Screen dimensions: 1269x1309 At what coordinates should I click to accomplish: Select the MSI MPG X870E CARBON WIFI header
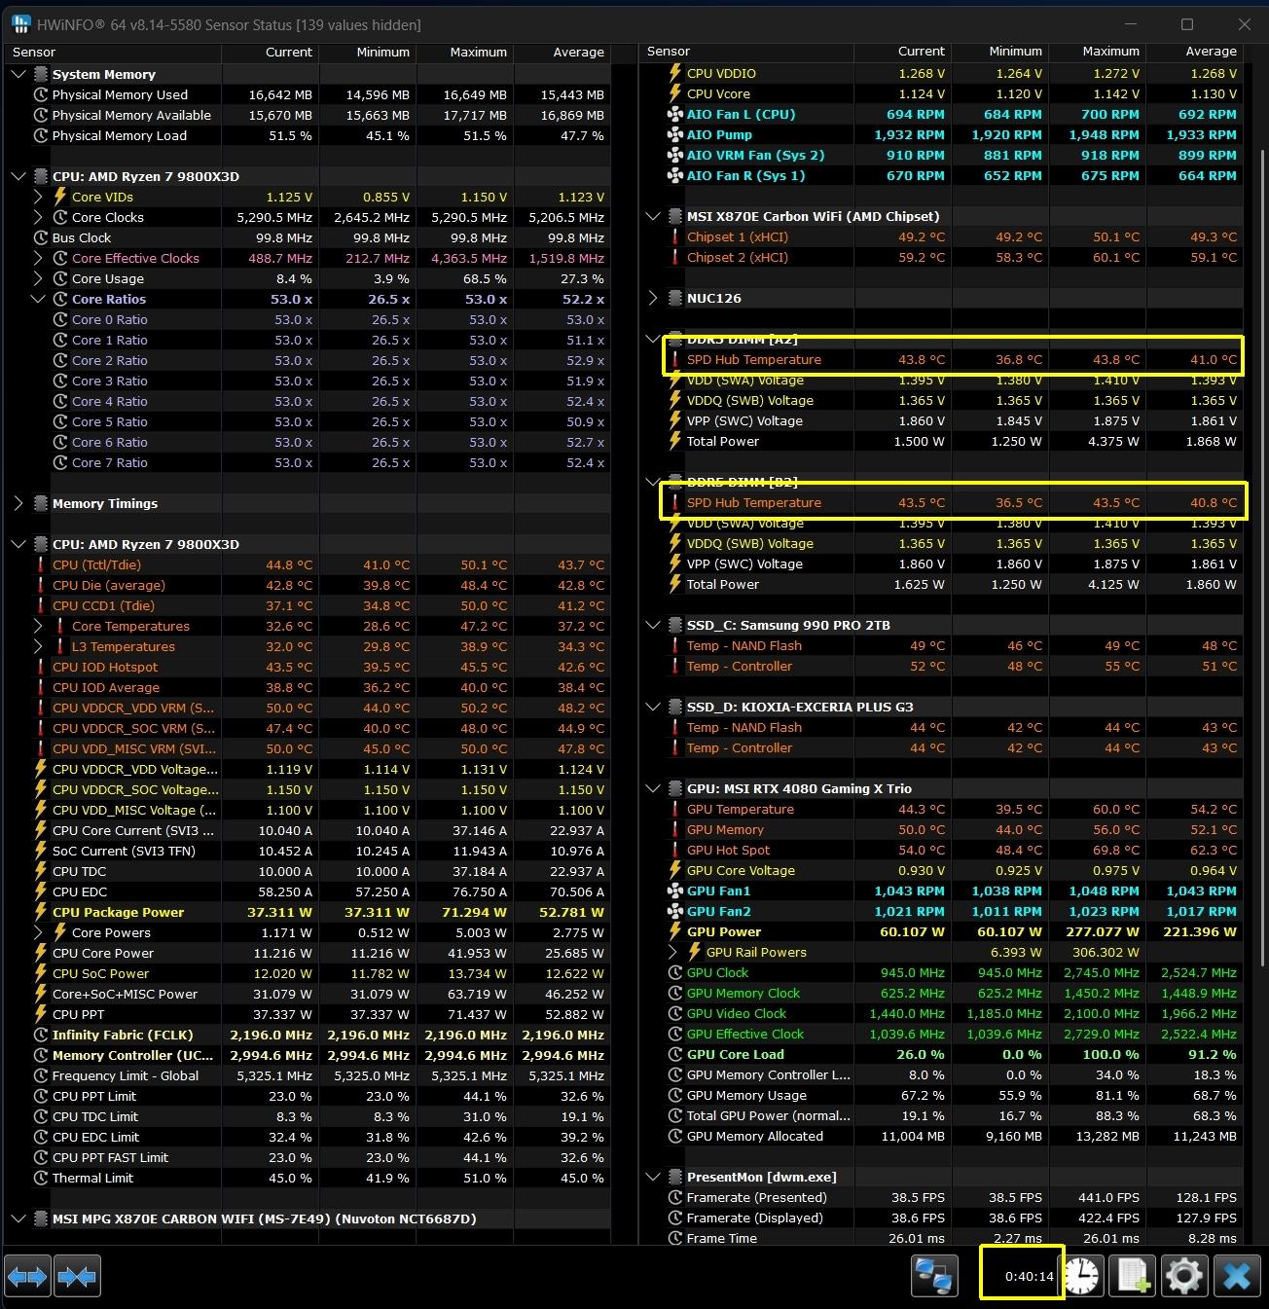coord(308,1219)
